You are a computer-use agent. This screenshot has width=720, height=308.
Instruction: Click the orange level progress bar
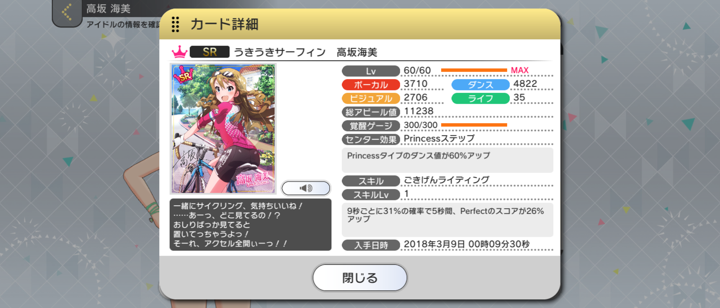pos(474,70)
